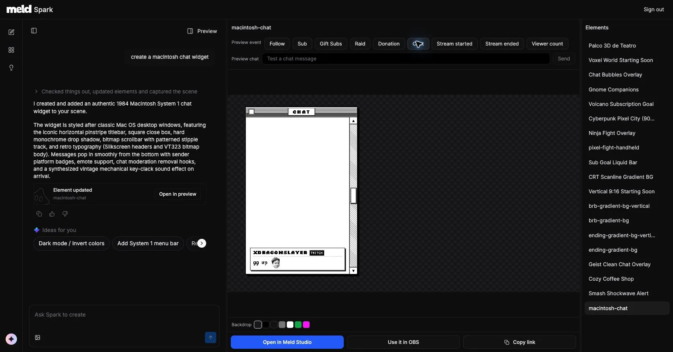
Task: Click the Mac widget close box
Action: coord(251,112)
